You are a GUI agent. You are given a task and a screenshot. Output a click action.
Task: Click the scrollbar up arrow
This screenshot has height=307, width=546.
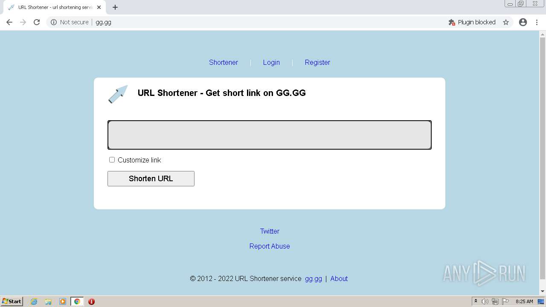pos(543,34)
